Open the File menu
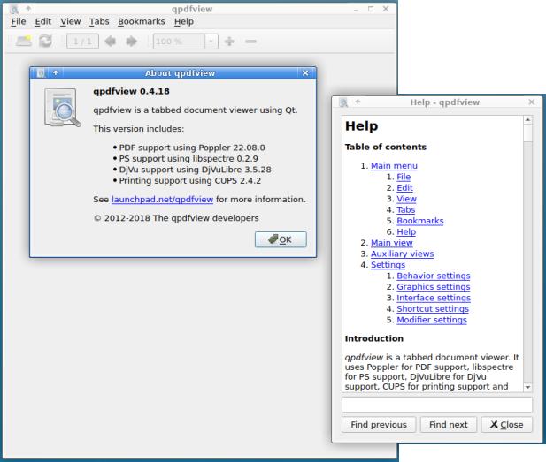Image resolution: width=546 pixels, height=462 pixels. [18, 21]
